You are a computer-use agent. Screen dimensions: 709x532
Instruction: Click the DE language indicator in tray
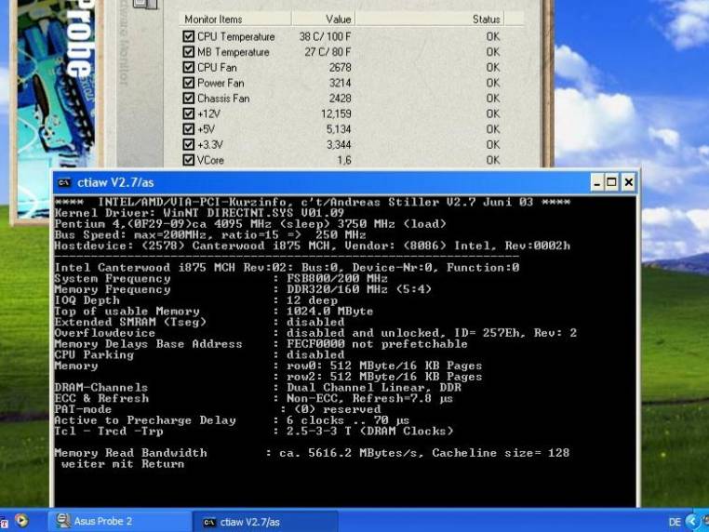(675, 522)
